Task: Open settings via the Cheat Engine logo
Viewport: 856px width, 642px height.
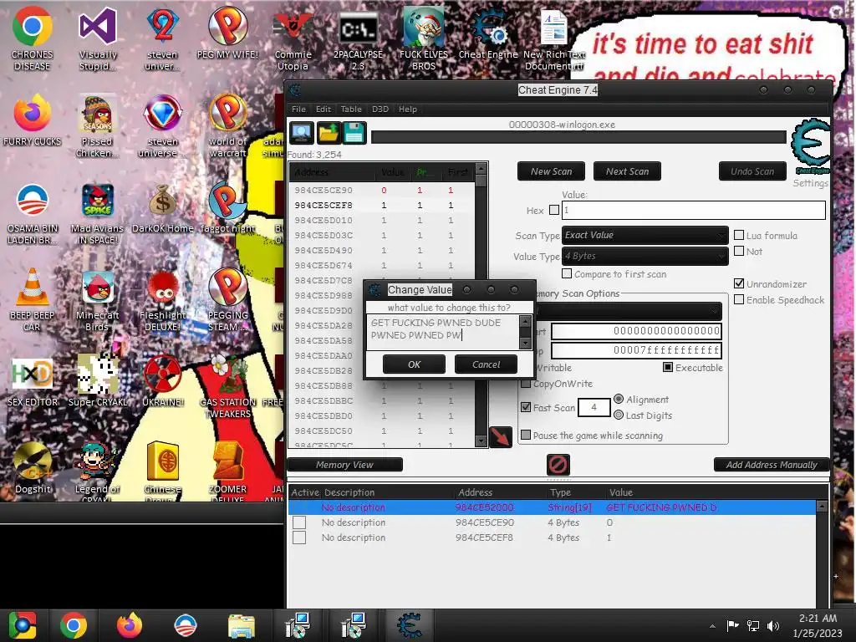Action: coord(811,147)
